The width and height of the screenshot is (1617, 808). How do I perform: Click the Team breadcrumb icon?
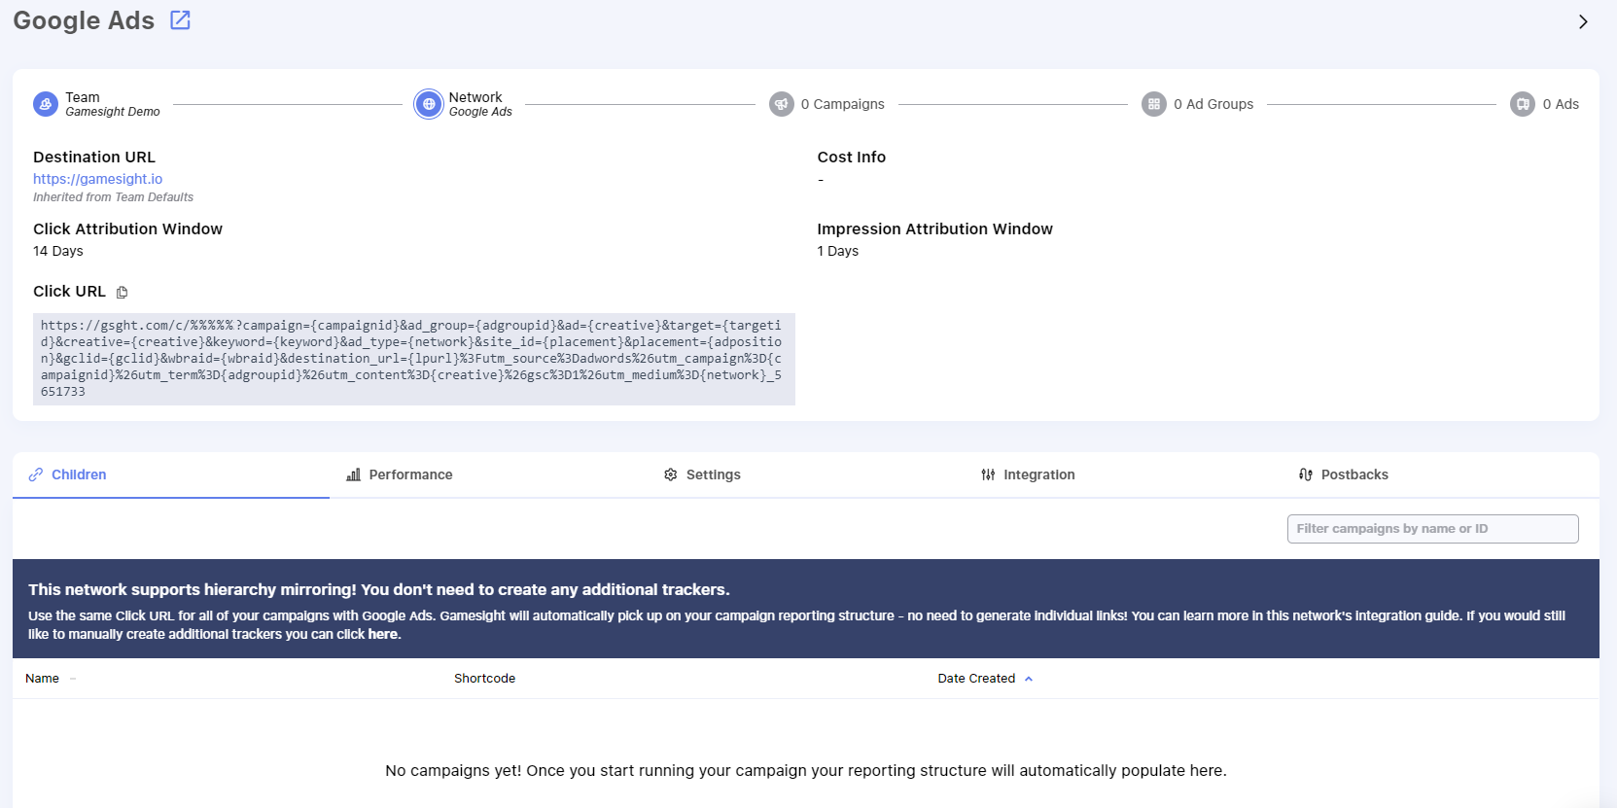tap(46, 104)
